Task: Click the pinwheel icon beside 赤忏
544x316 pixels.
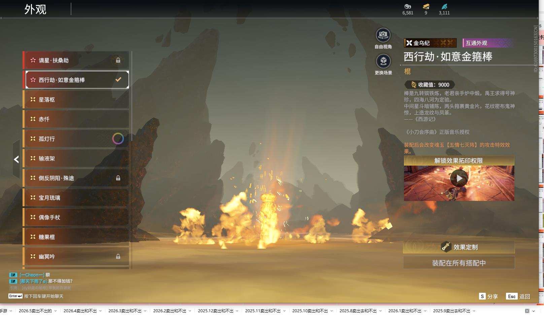Action: tap(33, 119)
